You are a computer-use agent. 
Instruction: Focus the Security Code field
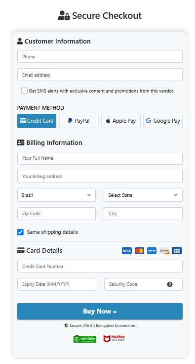click(143, 284)
